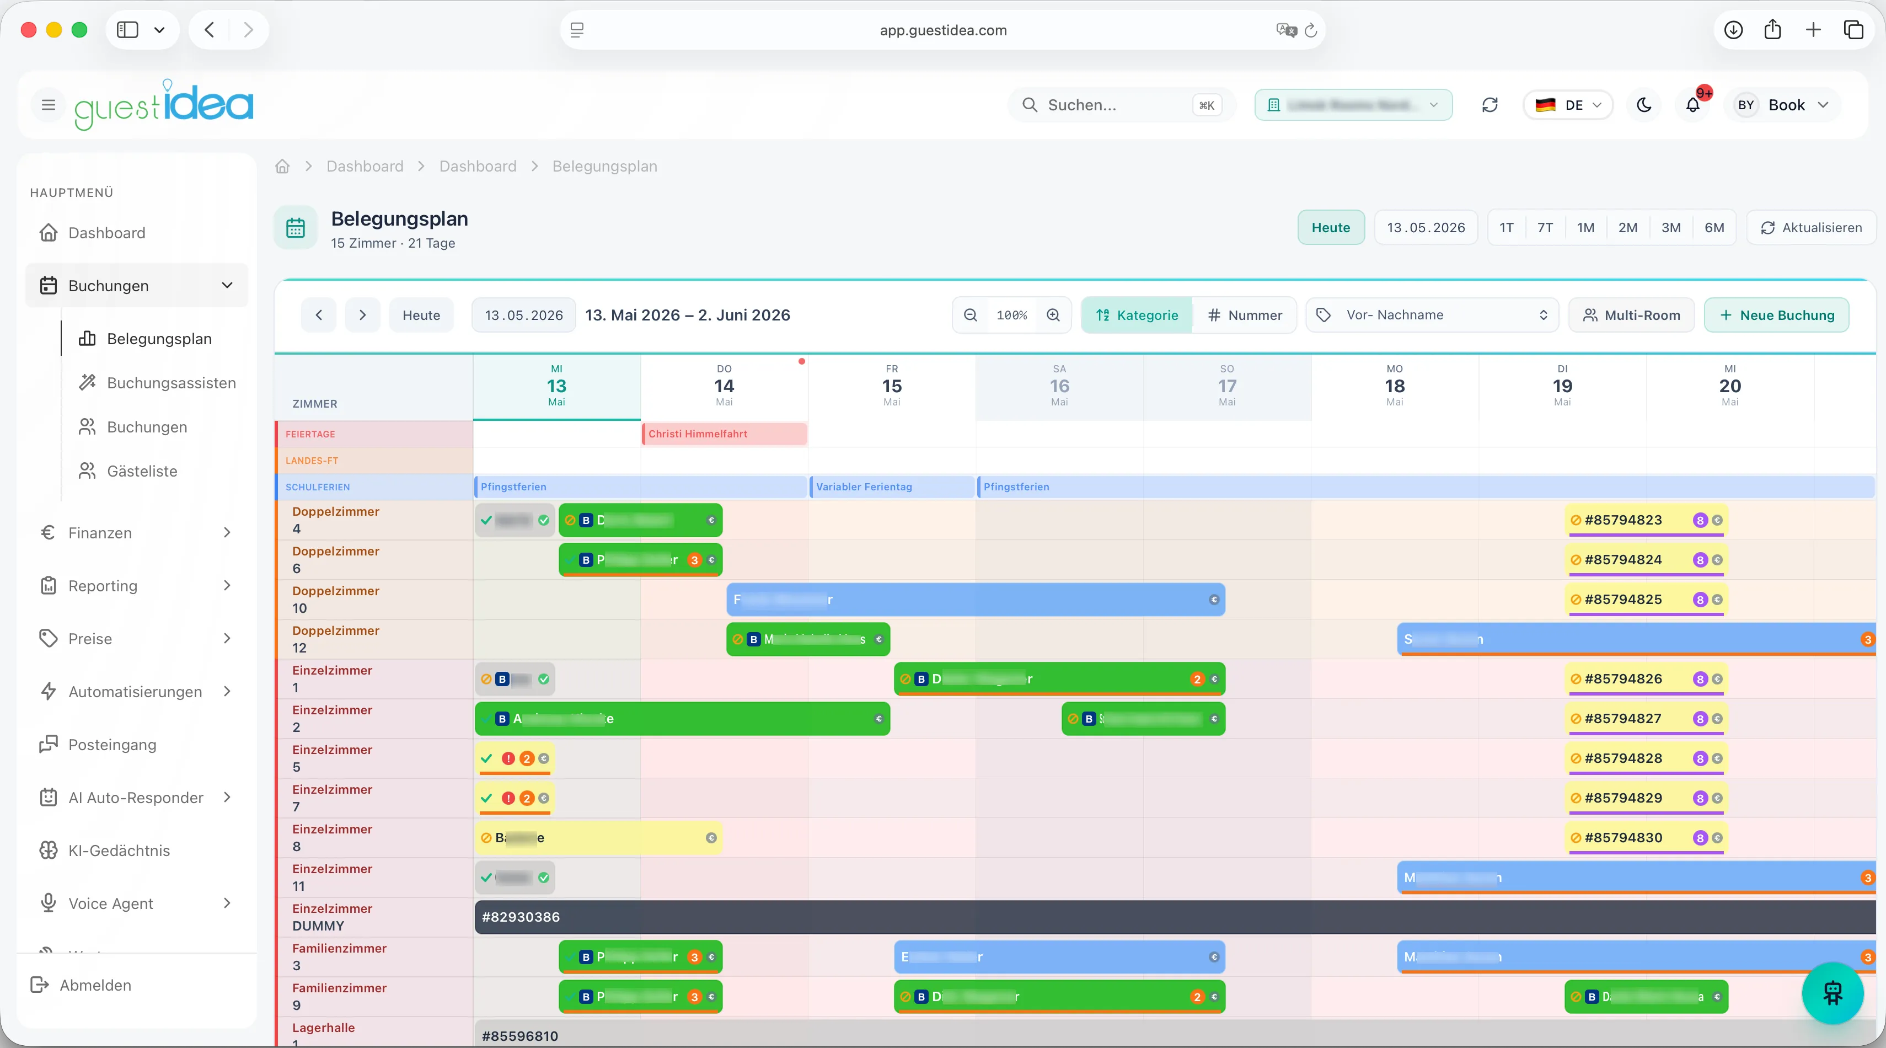Select the 1M range

pyautogui.click(x=1585, y=228)
